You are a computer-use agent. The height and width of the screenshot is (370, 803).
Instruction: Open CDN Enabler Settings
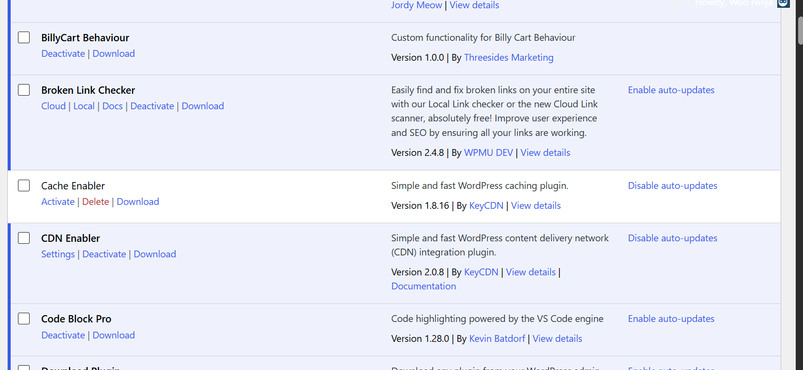pos(58,254)
